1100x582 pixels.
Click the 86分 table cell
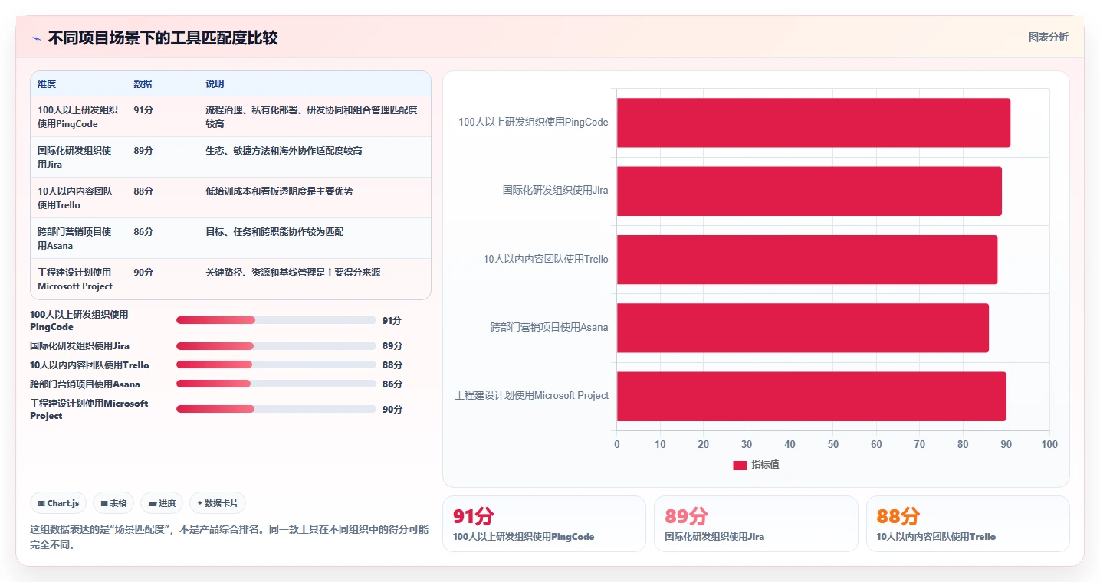[143, 232]
